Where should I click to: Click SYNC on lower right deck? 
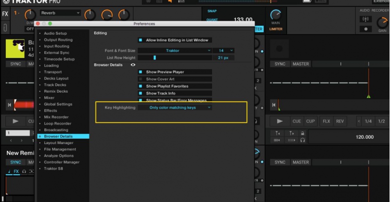[280, 162]
